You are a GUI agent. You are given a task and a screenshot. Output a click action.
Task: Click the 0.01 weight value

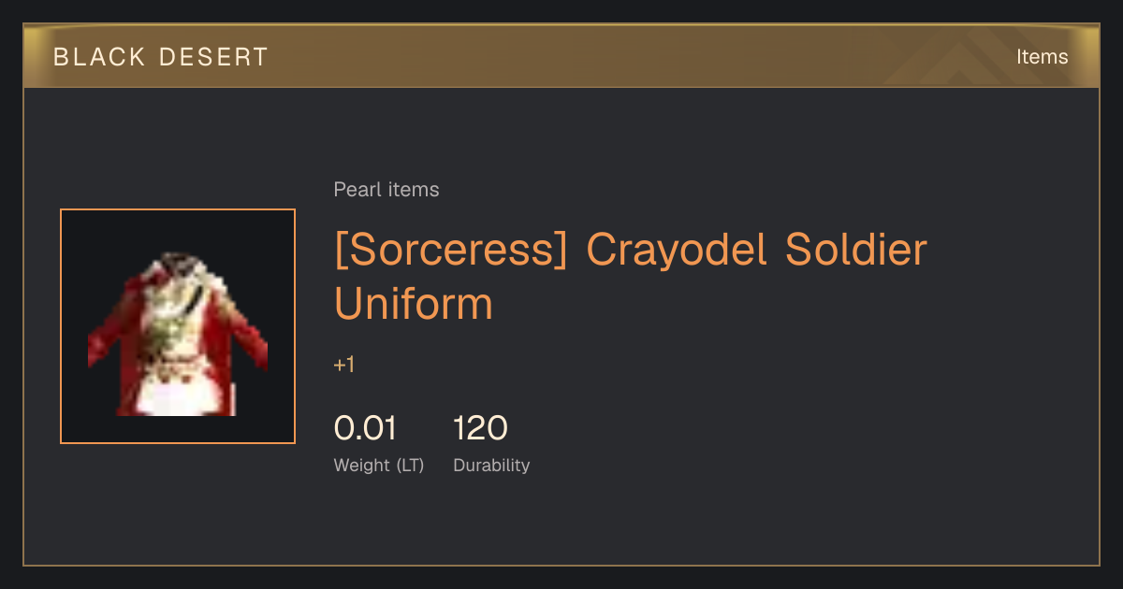click(x=365, y=428)
